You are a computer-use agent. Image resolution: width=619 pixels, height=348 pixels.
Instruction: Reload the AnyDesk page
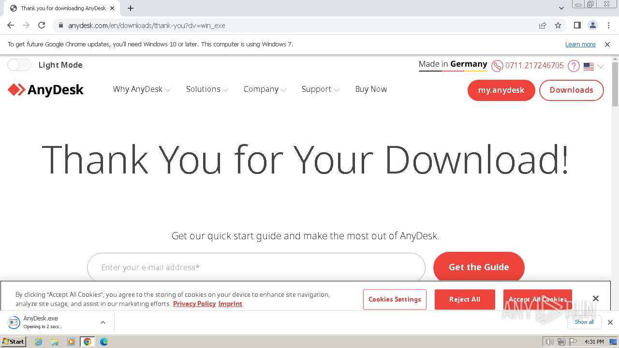click(x=42, y=26)
